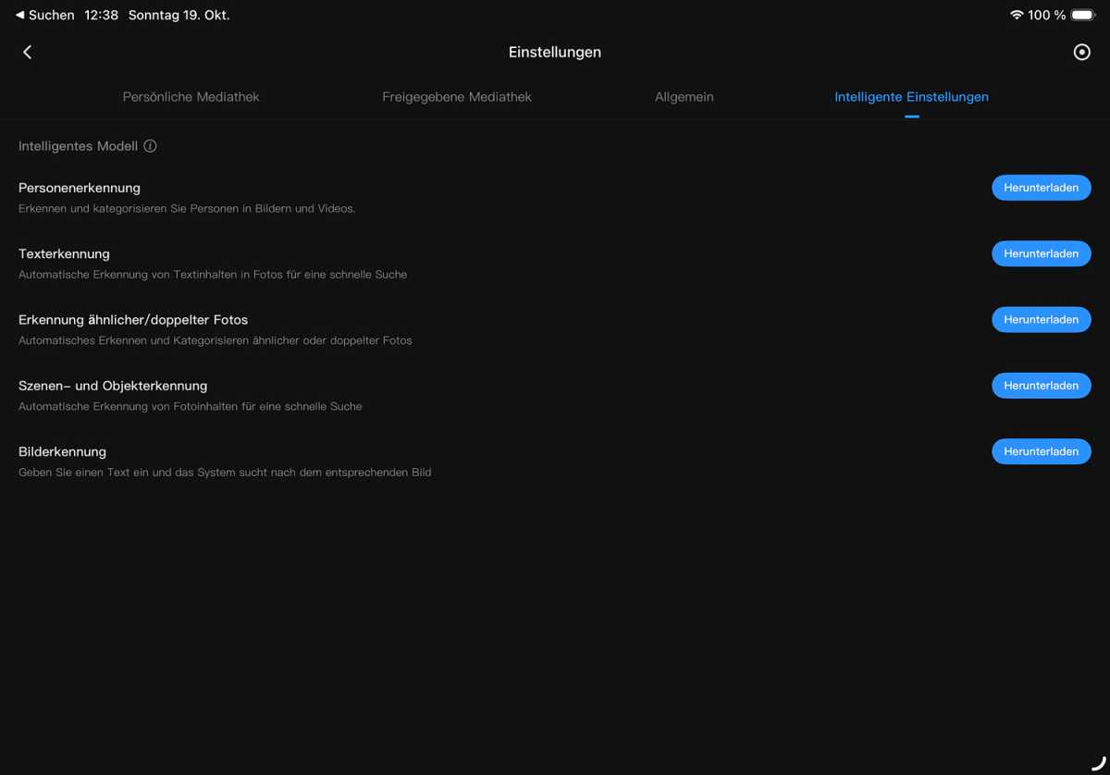Tap the curved corner icon at bottom right

tap(1098, 763)
